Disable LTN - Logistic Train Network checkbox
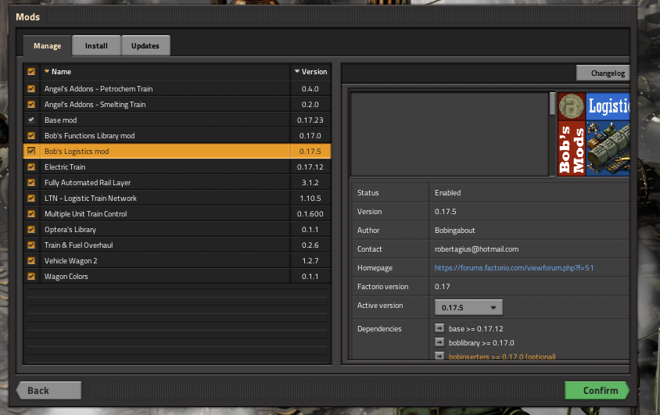Viewport: 660px width, 415px height. 31,198
